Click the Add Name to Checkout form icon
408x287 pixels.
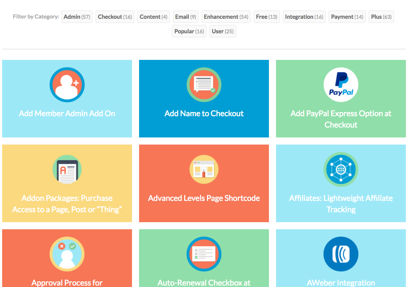click(x=204, y=85)
